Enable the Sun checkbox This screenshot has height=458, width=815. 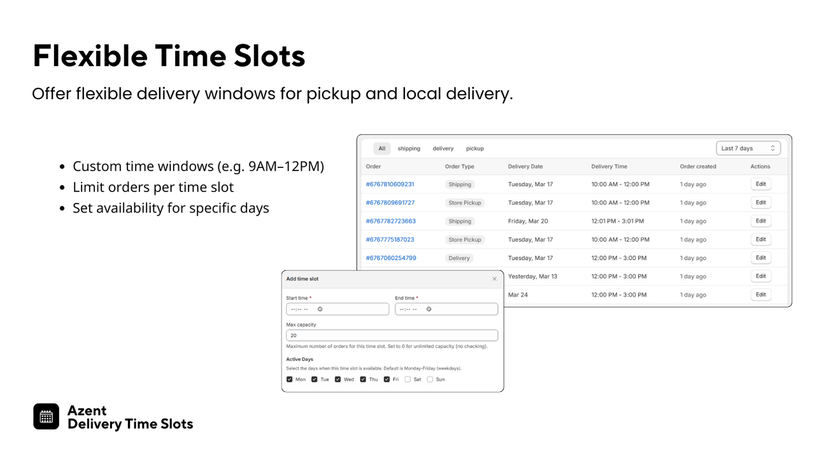430,379
